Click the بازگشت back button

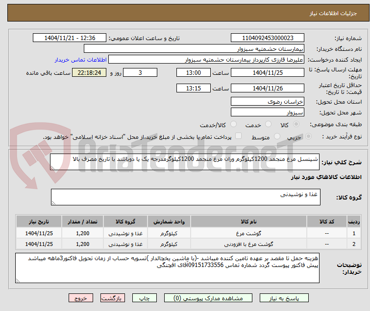[x=113, y=298]
